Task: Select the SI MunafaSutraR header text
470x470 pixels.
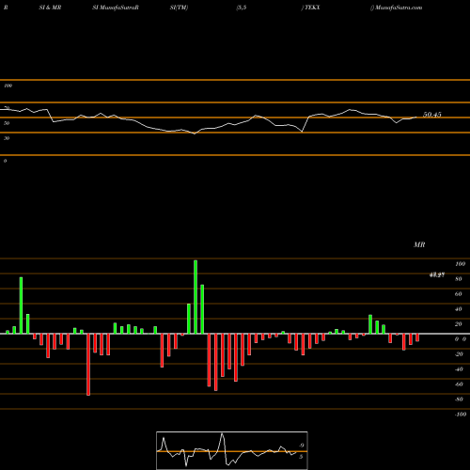Action: click(x=116, y=8)
